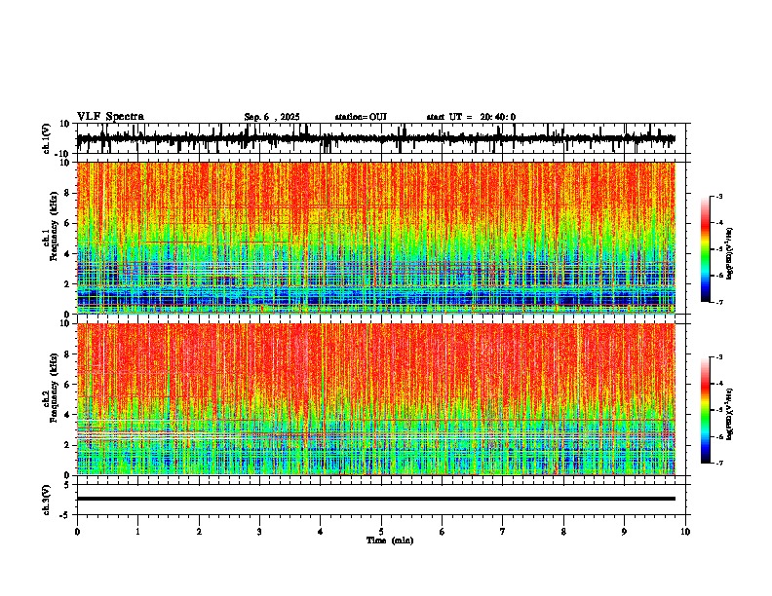Select the "Sep. 6 , 2025" date text
The width and height of the screenshot is (772, 596).
point(272,117)
